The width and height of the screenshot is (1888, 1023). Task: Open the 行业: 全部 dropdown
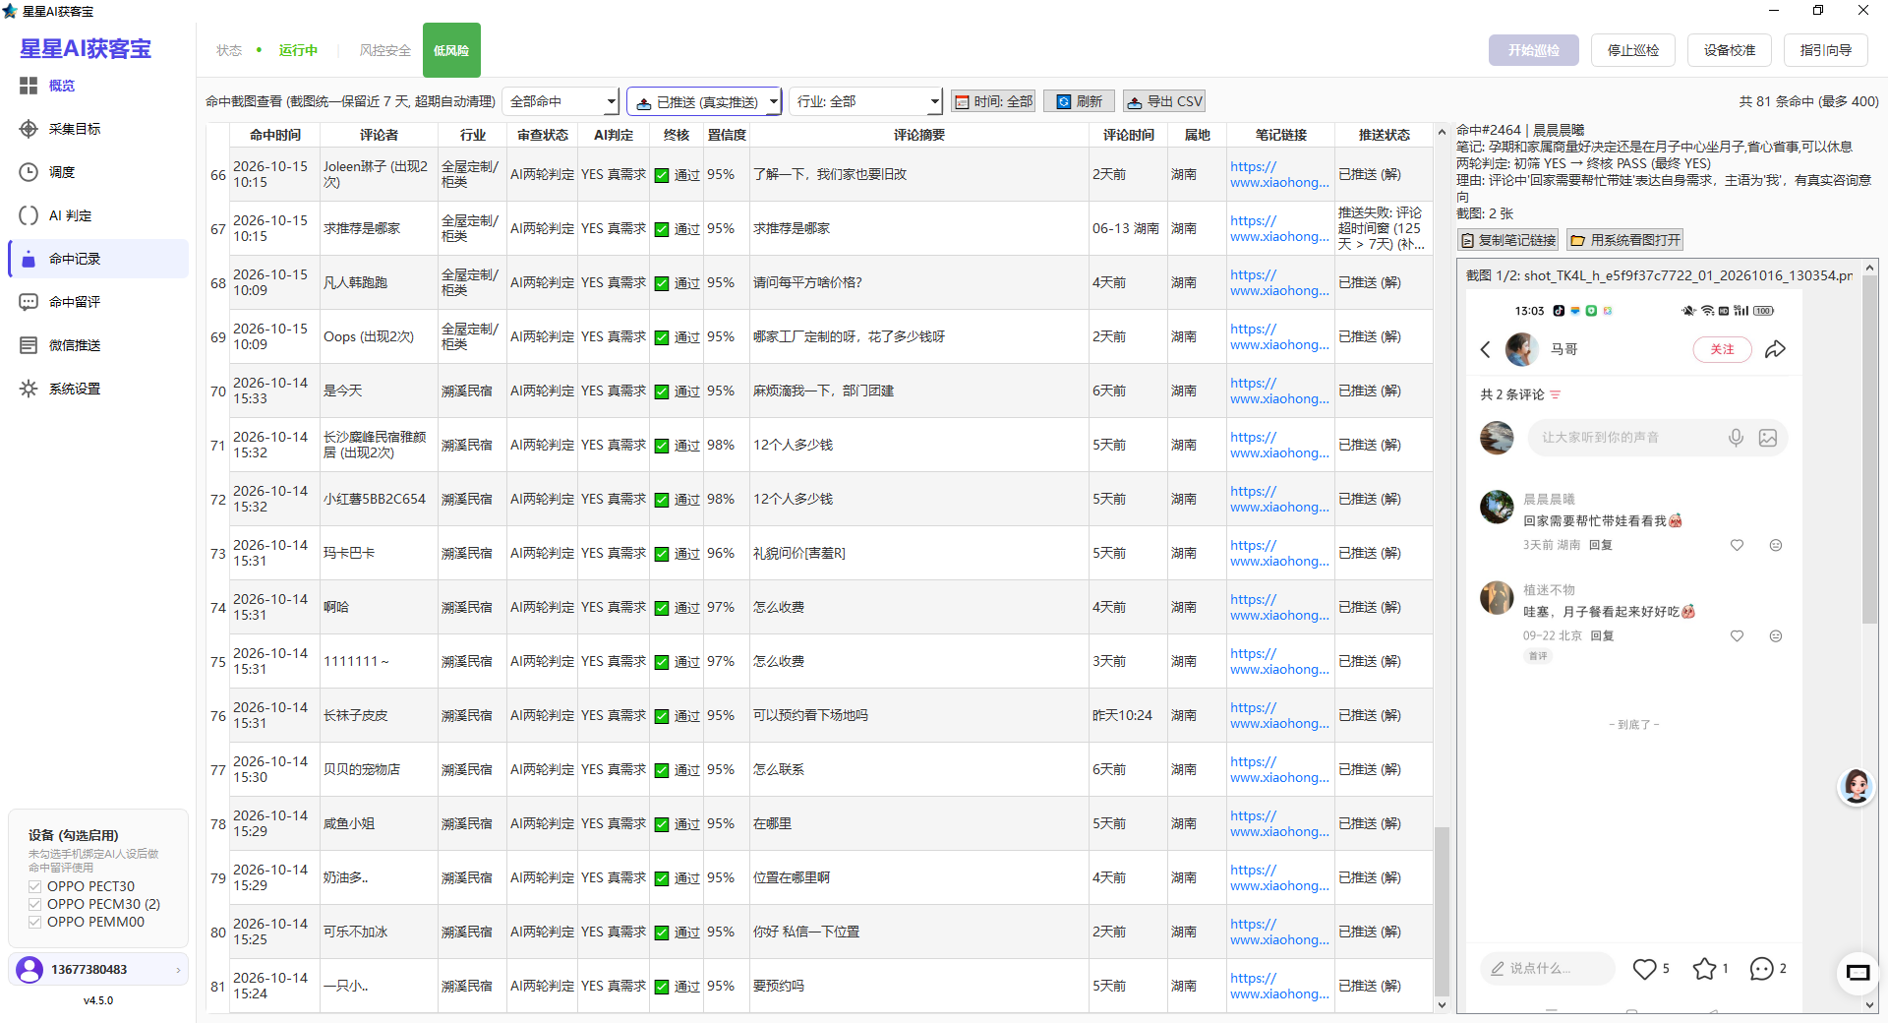(x=866, y=101)
